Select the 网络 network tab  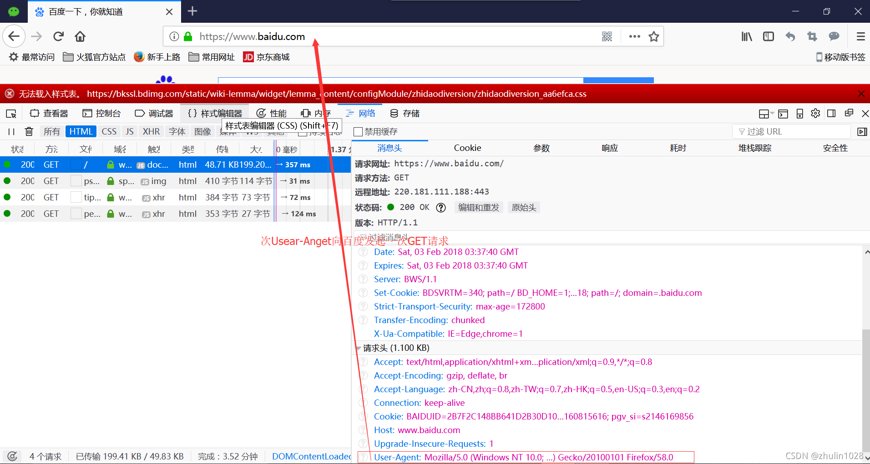click(x=360, y=114)
